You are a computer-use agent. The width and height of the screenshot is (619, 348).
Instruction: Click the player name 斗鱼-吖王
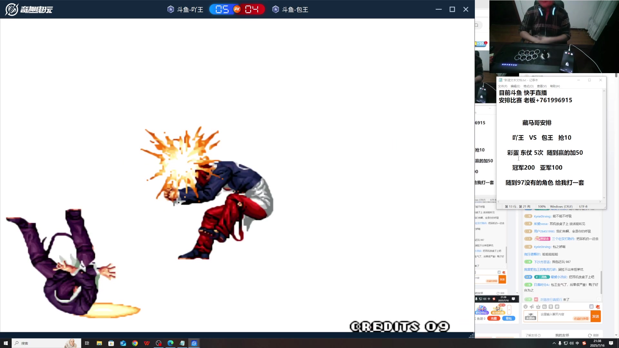click(190, 10)
